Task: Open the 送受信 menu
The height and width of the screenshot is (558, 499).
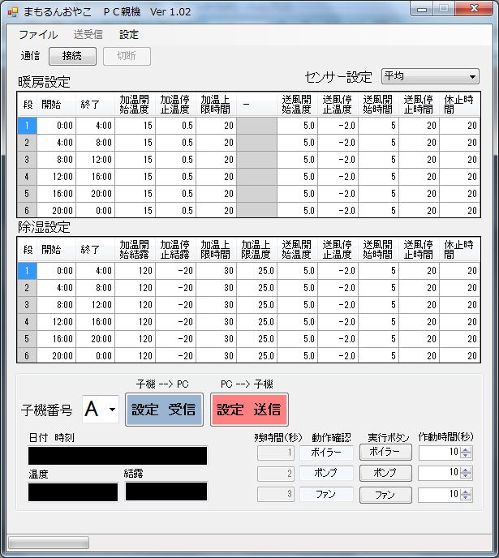Action: (x=88, y=35)
